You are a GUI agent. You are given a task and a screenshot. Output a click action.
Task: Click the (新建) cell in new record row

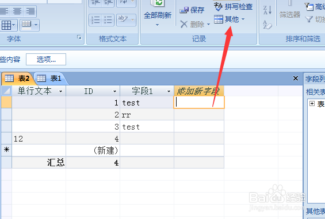point(93,150)
